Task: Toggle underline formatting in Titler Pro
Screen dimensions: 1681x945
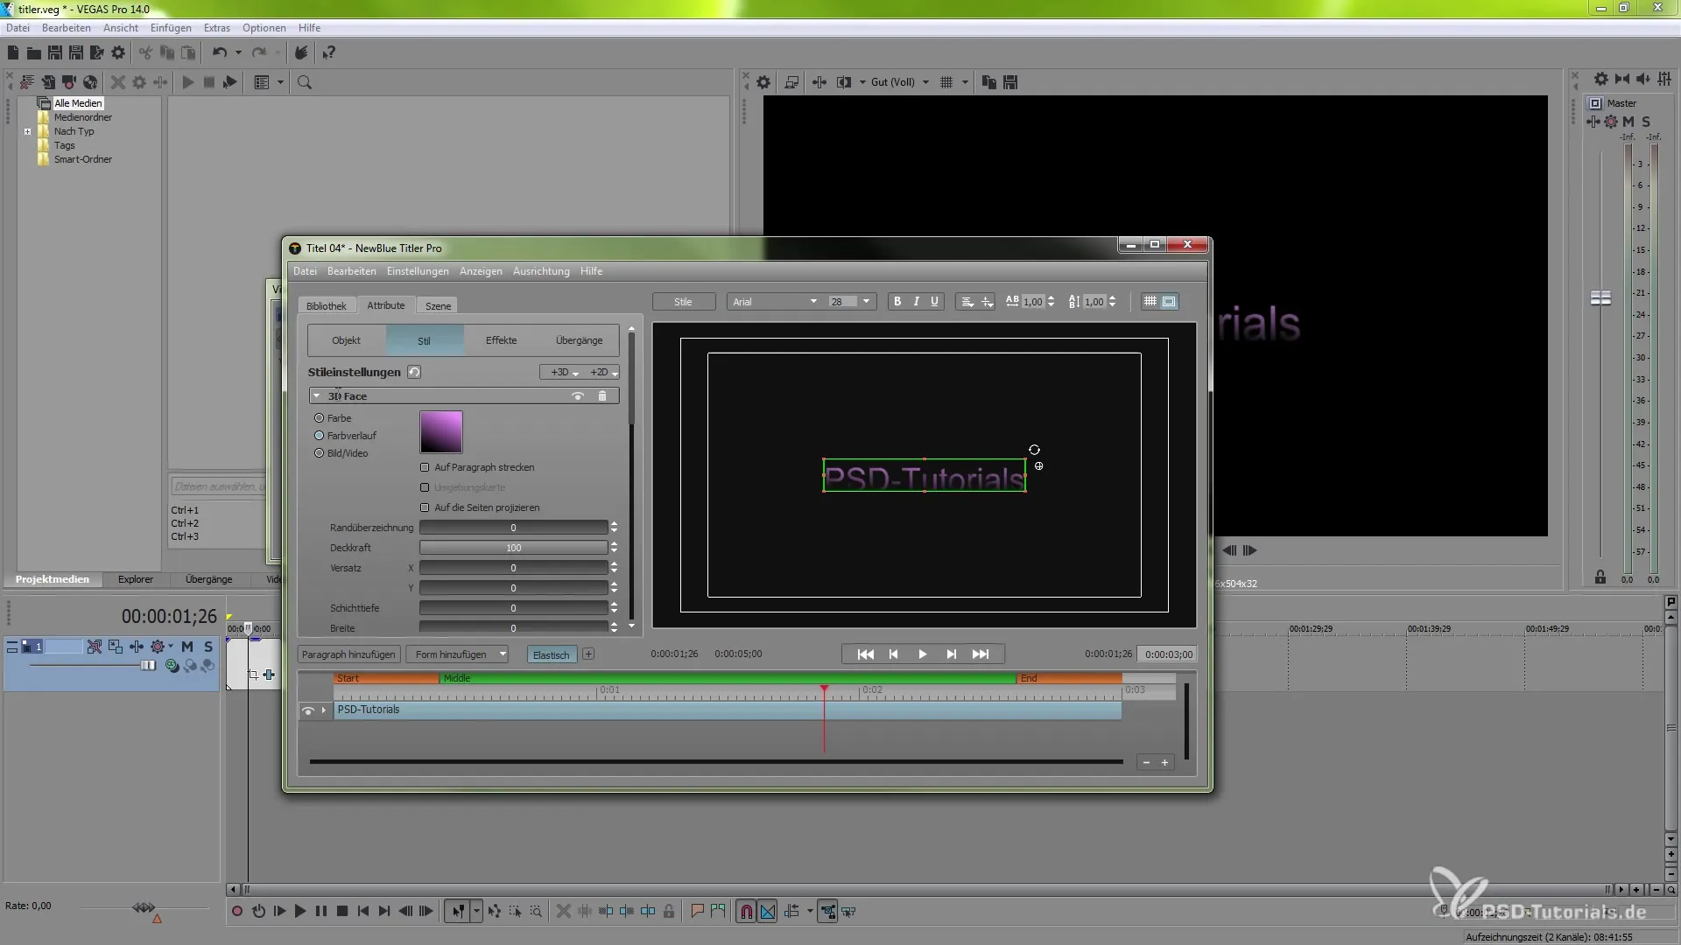Action: (935, 302)
